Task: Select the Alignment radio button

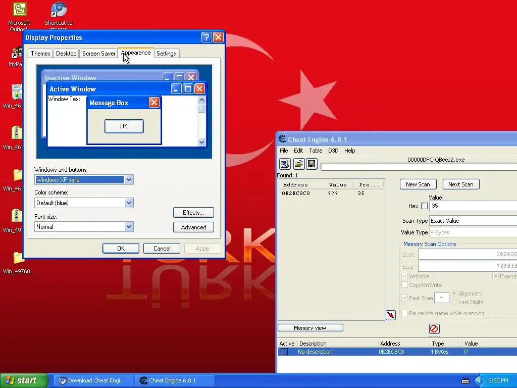Action: point(454,294)
